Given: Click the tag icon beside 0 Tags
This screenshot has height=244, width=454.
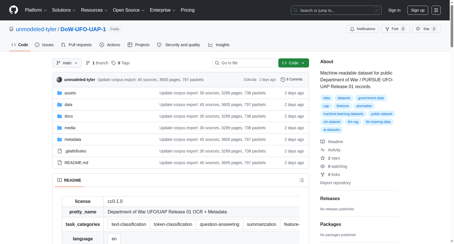Looking at the screenshot, I should (113, 63).
